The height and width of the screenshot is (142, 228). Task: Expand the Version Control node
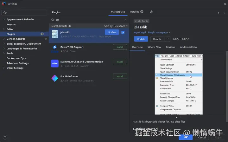pyautogui.click(x=4, y=39)
